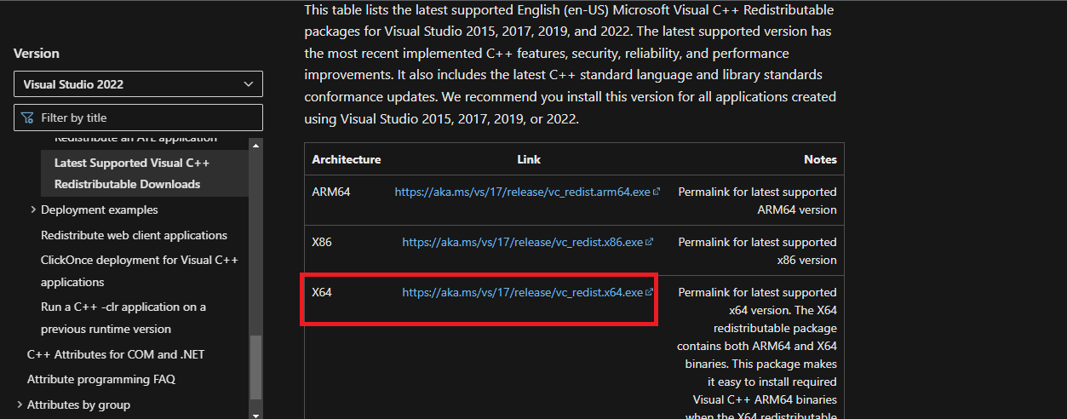Click external-link icon after the X86 download URL

pos(649,243)
